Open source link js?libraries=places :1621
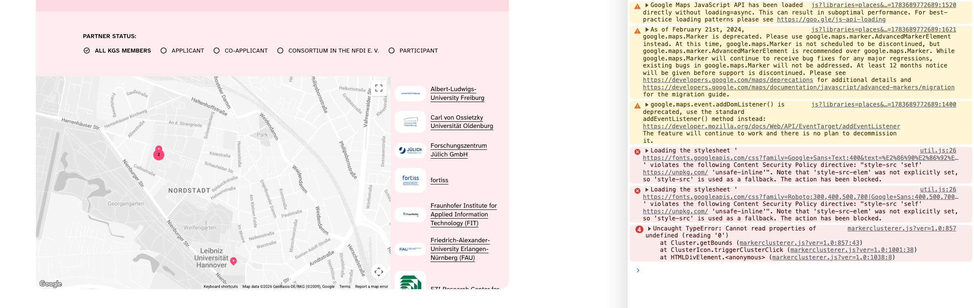 pos(884,30)
